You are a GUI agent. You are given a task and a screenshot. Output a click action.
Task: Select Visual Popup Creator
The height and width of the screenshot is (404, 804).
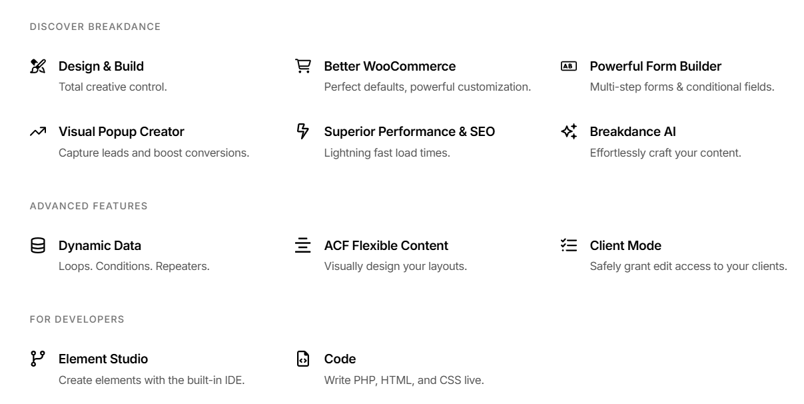[121, 131]
